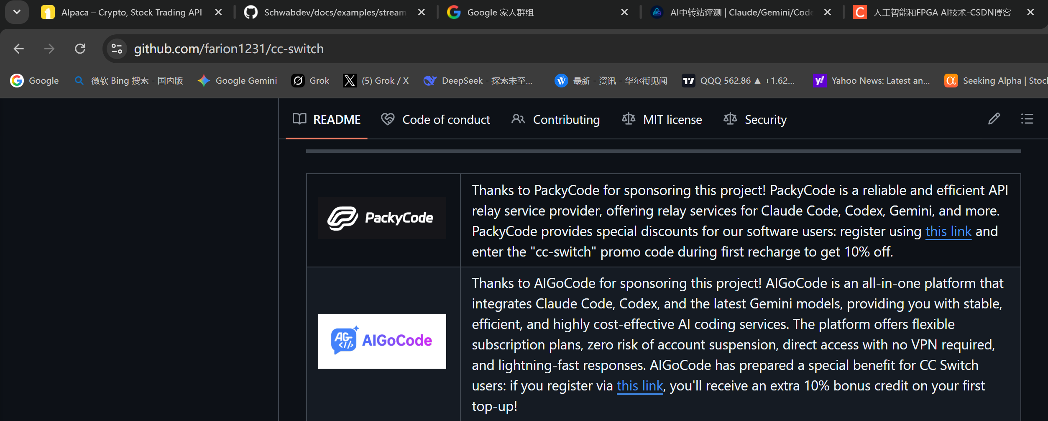
Task: Edit the README with the pencil icon
Action: [994, 119]
